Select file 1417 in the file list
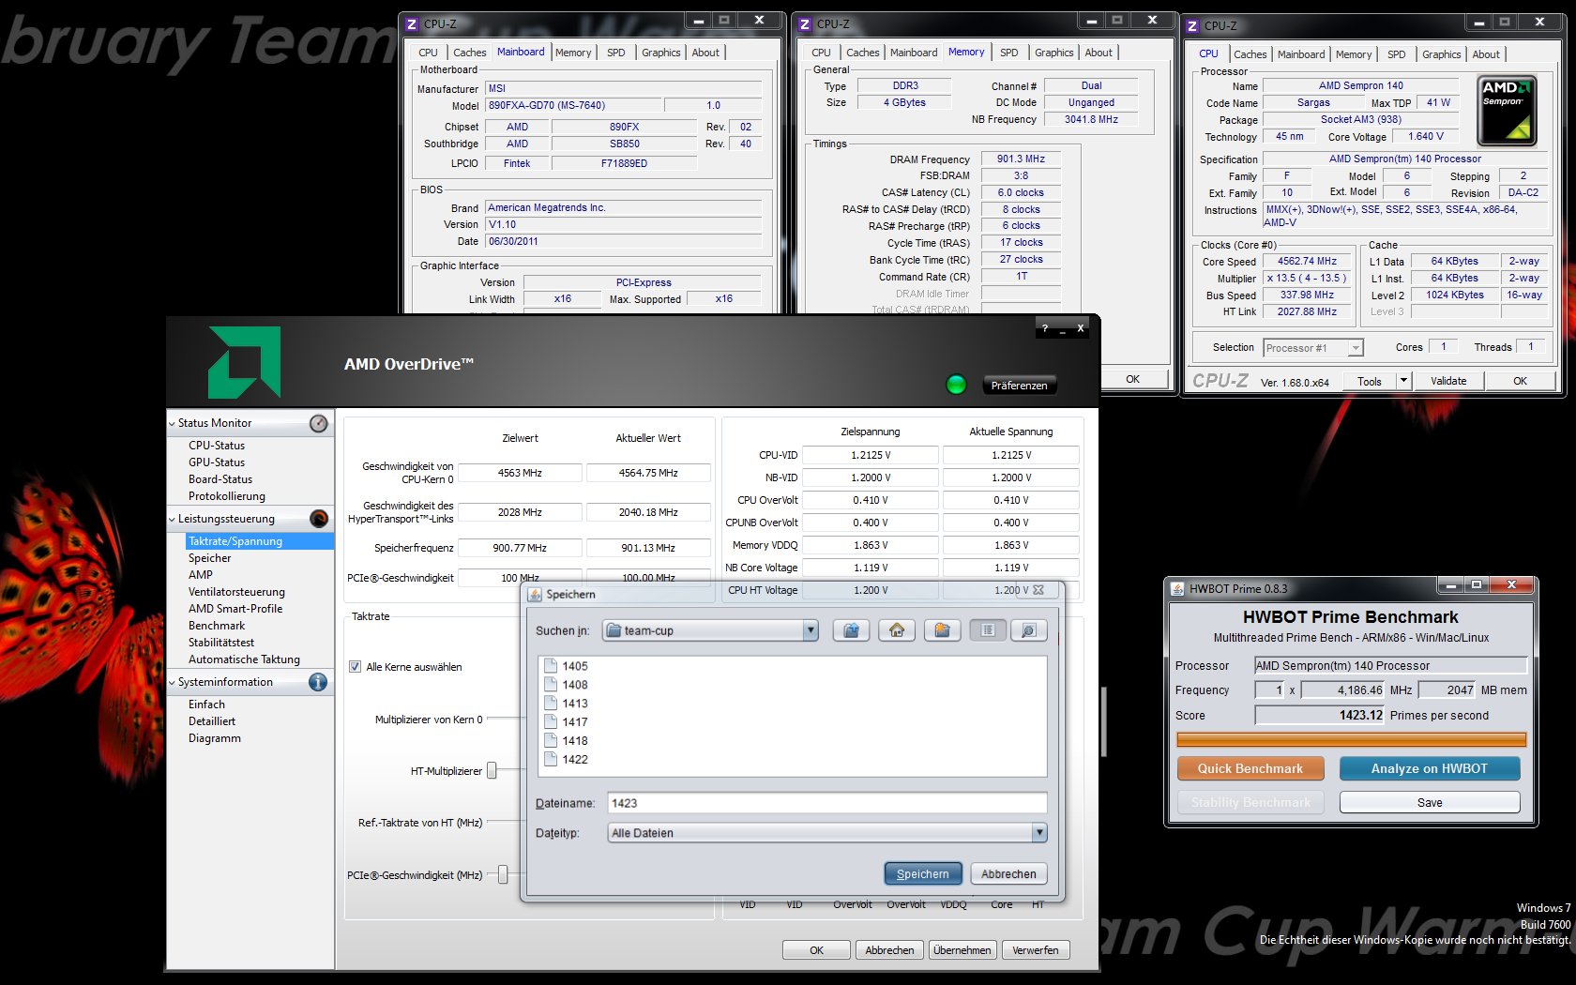This screenshot has width=1576, height=985. (x=566, y=722)
